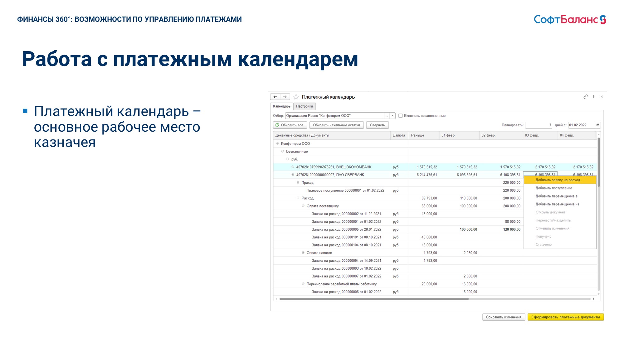
Task: Click the Свернуть button
Action: point(377,125)
